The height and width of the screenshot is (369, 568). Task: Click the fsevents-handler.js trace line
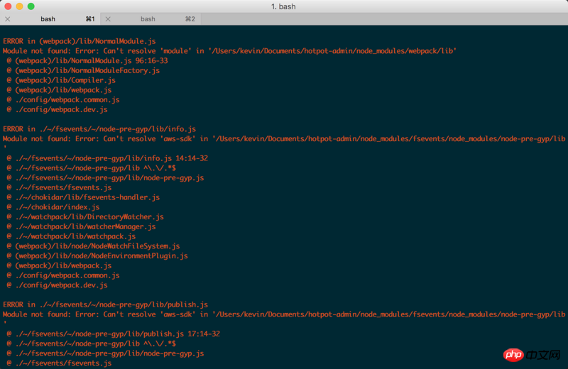(x=83, y=197)
